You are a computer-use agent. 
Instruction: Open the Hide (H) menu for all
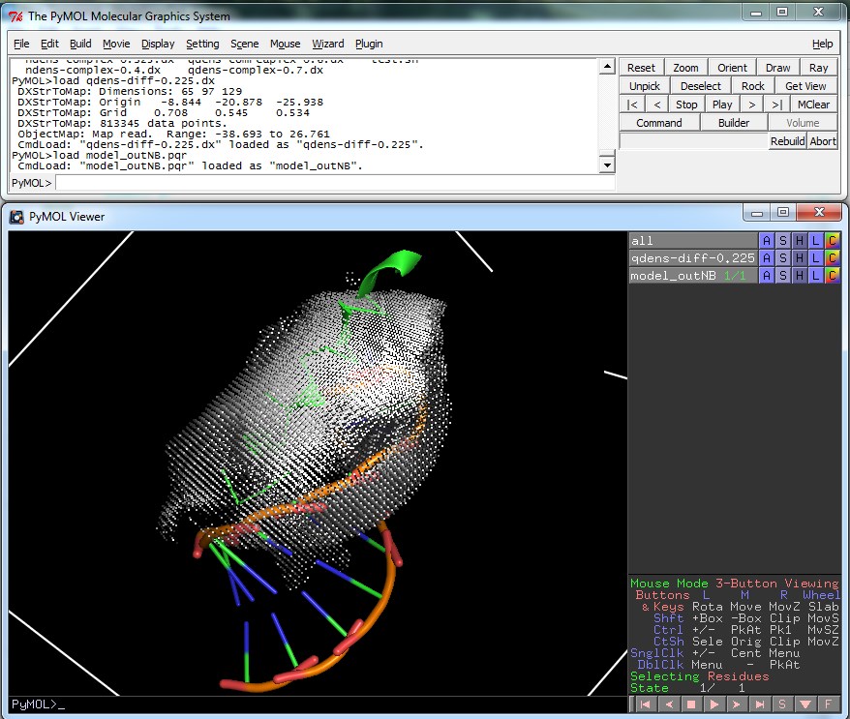[x=799, y=241]
